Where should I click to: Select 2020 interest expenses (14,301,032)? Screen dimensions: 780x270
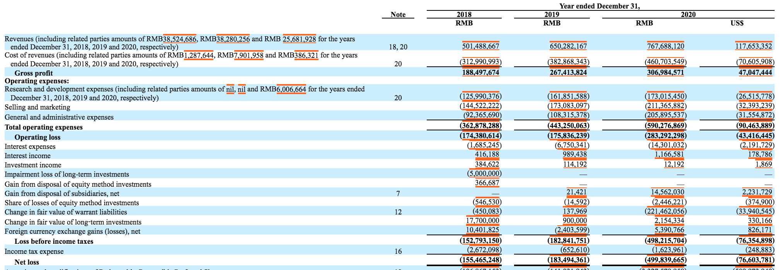pyautogui.click(x=667, y=145)
